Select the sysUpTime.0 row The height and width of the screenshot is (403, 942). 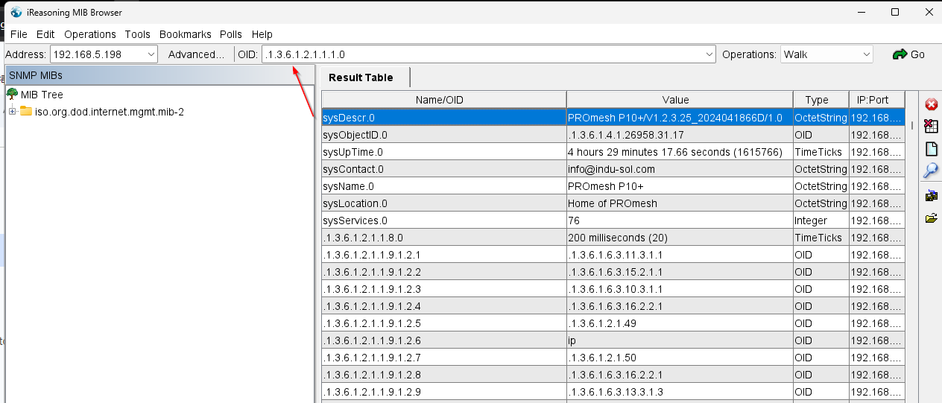pyautogui.click(x=613, y=152)
